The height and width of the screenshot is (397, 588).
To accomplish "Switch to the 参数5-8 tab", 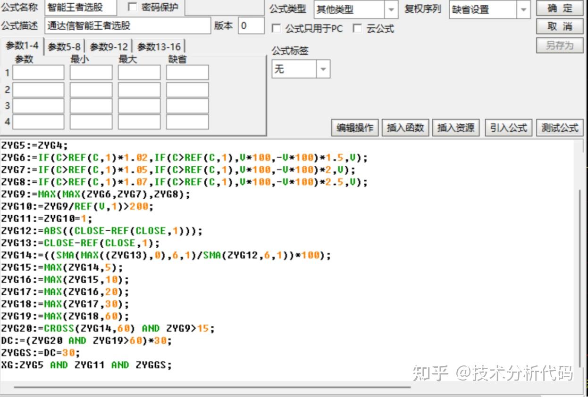I will click(x=65, y=47).
